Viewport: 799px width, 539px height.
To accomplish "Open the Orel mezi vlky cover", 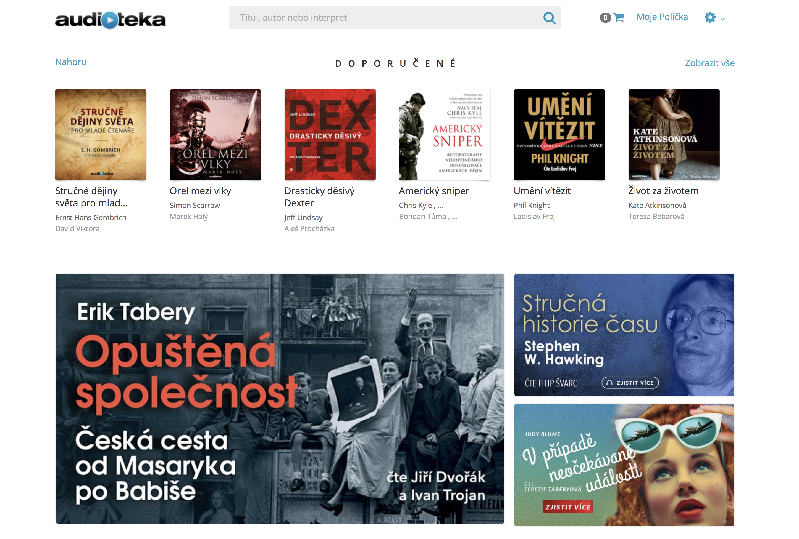I will pyautogui.click(x=215, y=135).
